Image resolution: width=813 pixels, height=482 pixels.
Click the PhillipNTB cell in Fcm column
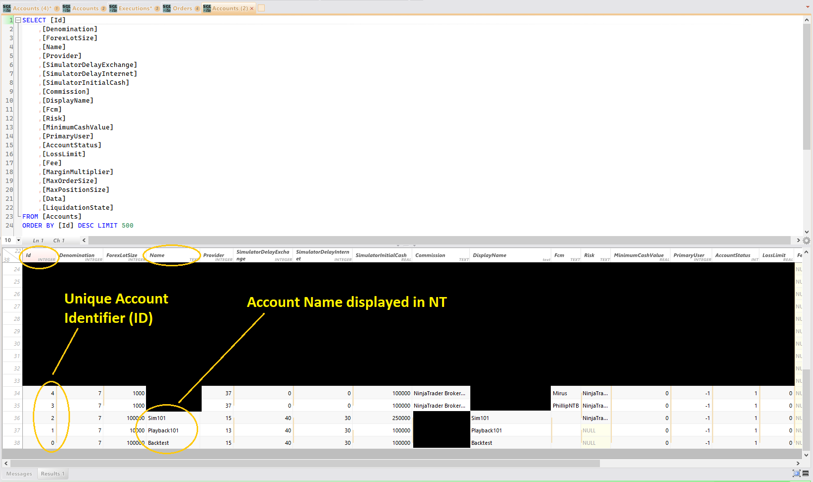567,406
